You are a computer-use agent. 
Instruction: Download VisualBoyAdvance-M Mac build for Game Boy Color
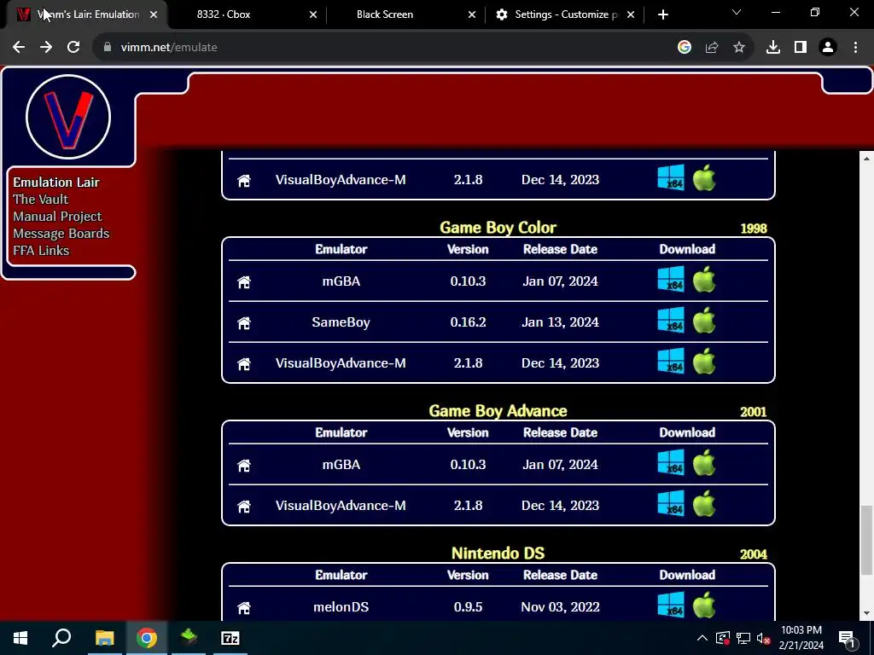click(x=704, y=361)
